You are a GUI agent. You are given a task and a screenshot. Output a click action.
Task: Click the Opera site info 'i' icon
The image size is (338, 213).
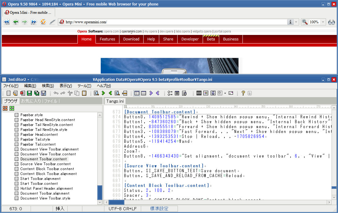pyautogui.click(x=290, y=22)
